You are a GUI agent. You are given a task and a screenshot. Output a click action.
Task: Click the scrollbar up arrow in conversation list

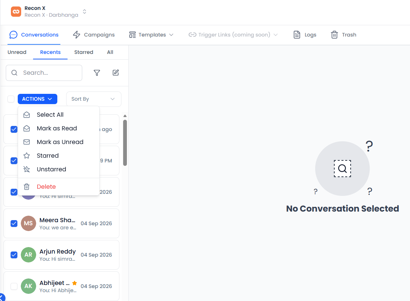tap(125, 116)
